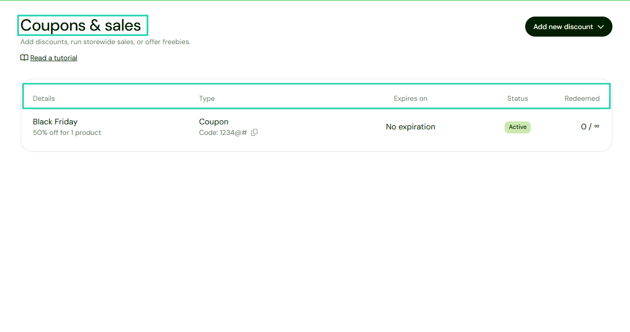This screenshot has height=332, width=630.
Task: Click the 0 / ∞ redeemed value
Action: point(590,126)
